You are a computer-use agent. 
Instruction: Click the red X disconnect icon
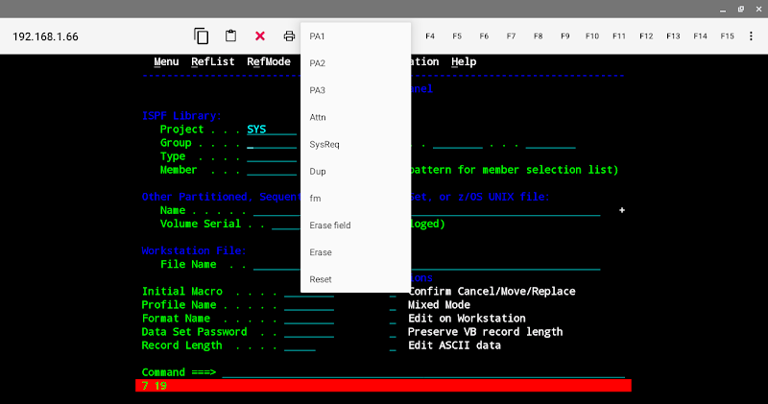coord(260,36)
